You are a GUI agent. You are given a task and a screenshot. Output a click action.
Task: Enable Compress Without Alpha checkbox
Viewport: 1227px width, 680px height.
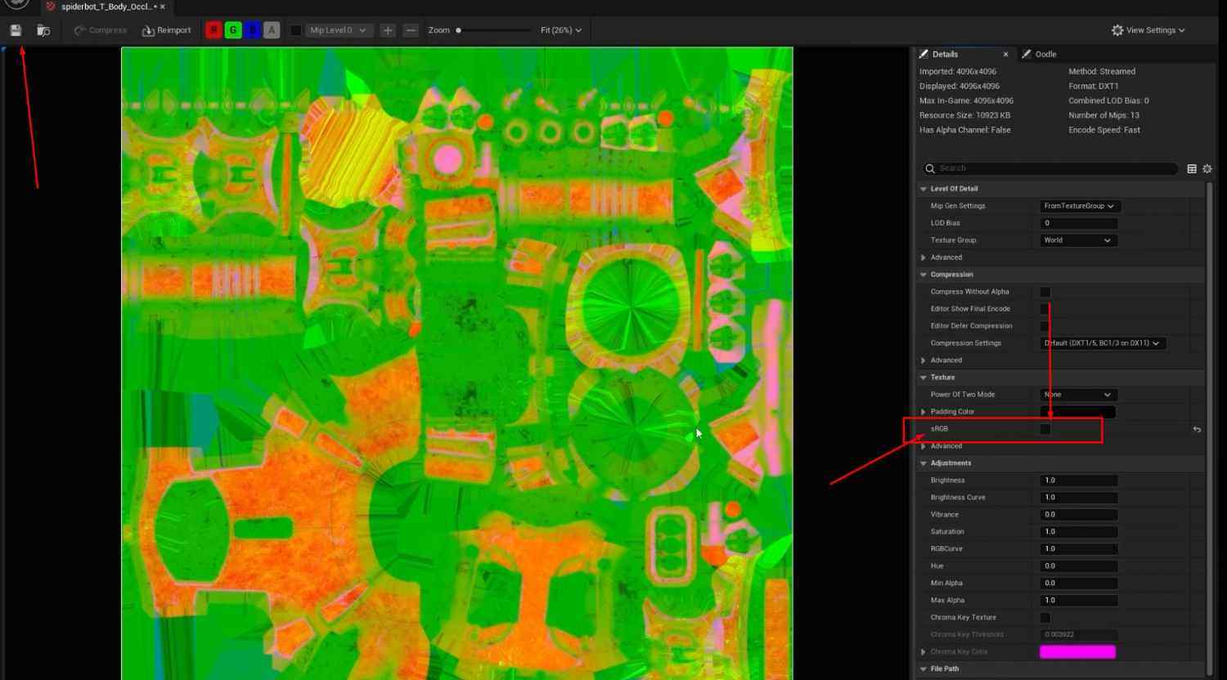point(1045,292)
